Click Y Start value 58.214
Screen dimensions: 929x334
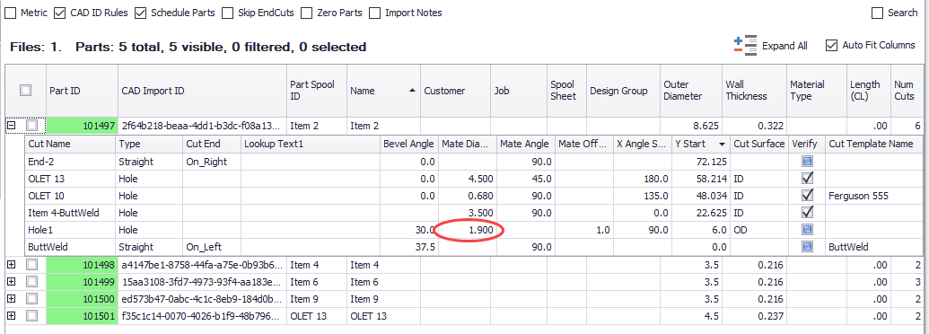(700, 179)
